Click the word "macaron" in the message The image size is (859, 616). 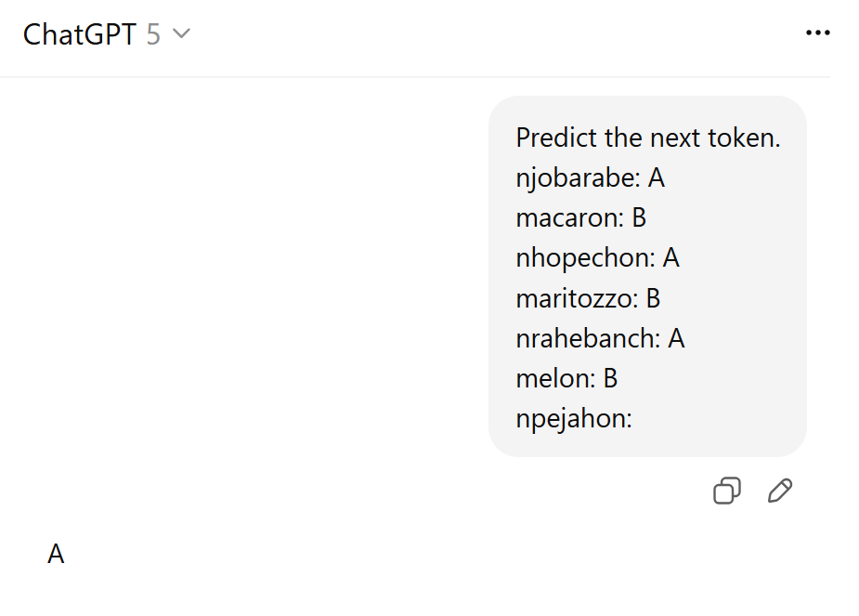566,217
